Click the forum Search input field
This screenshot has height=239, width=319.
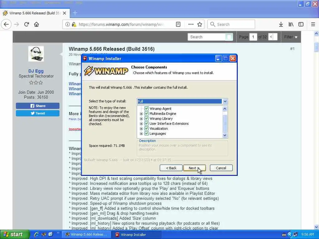coord(207,37)
